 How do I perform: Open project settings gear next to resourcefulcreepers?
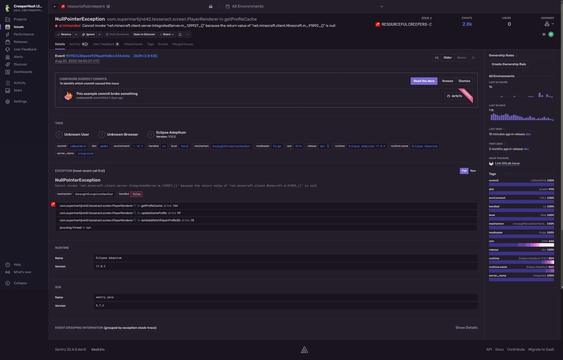tap(108, 6)
